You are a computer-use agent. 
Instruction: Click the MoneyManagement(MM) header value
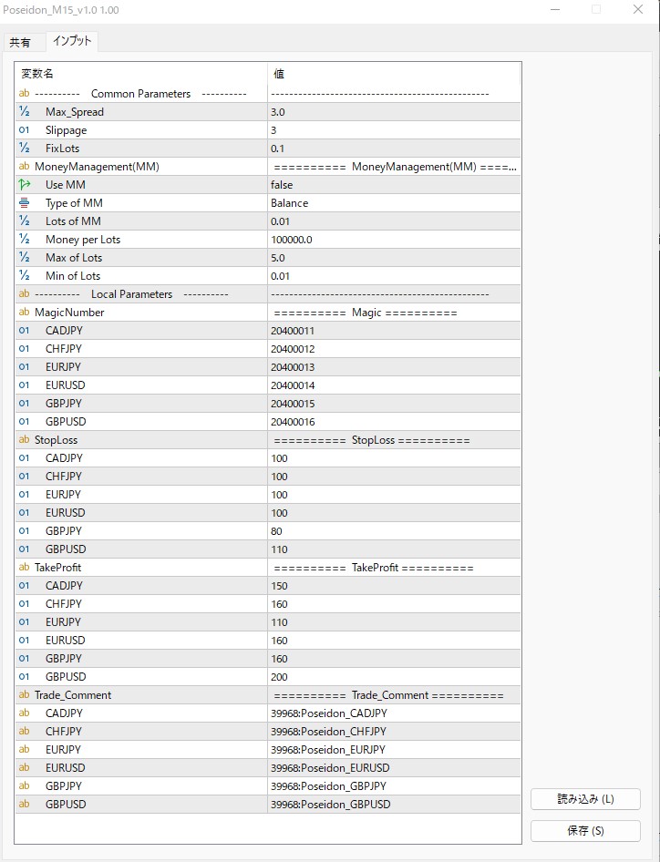pos(394,167)
